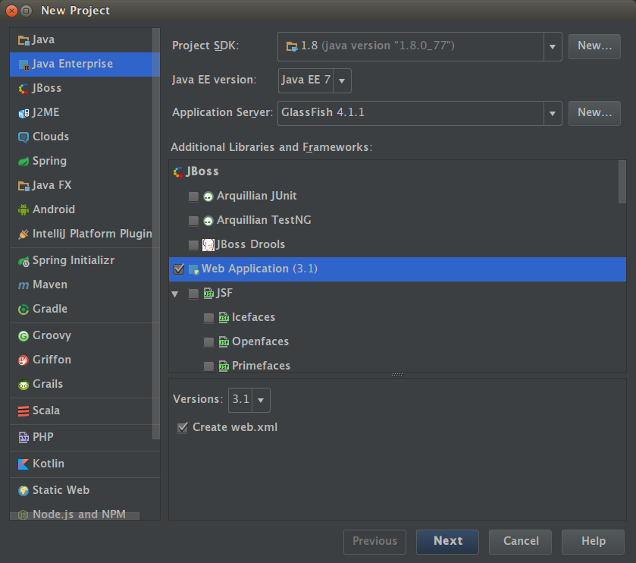Click the project types list scrollbar
This screenshot has width=636, height=563.
pos(155,234)
